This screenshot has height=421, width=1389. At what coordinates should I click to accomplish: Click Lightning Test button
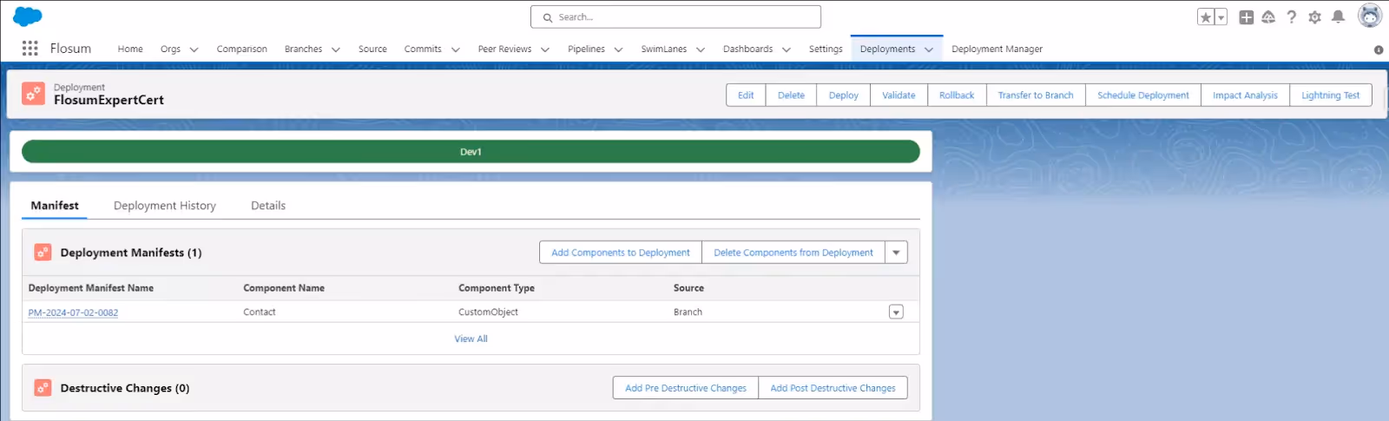[x=1330, y=95]
